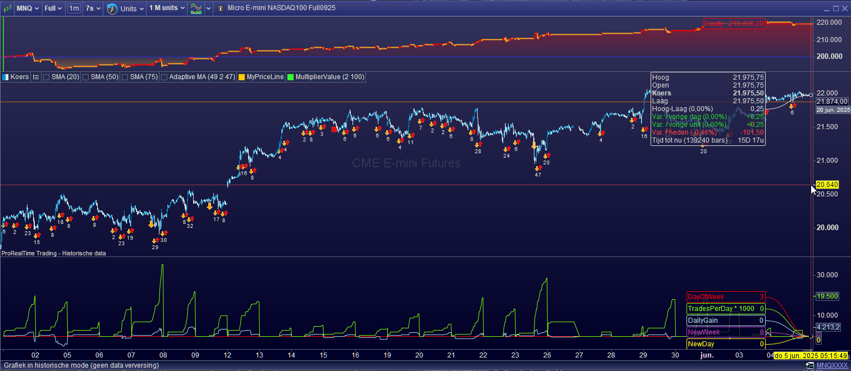Screen dimensions: 851x371
Task: Click the trade arrow marker labeled 47
Action: tap(538, 168)
